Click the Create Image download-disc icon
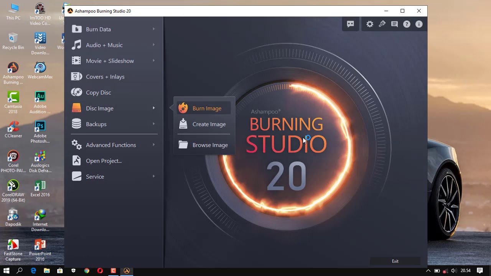The image size is (491, 276). coord(183,124)
